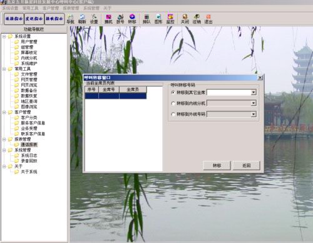
Task: Click the 退出 exit toolbar icon
Action: [208, 19]
